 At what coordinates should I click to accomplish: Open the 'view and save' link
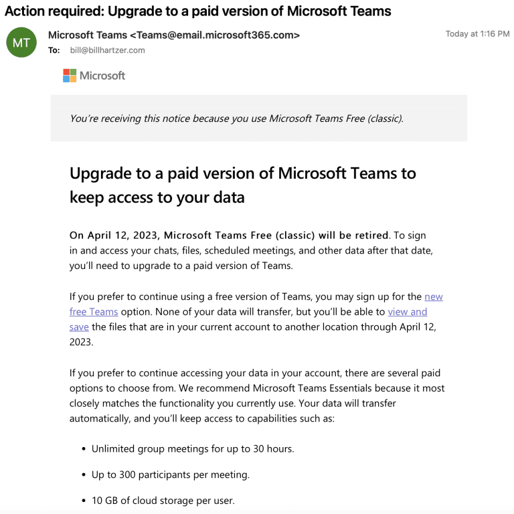tap(408, 312)
